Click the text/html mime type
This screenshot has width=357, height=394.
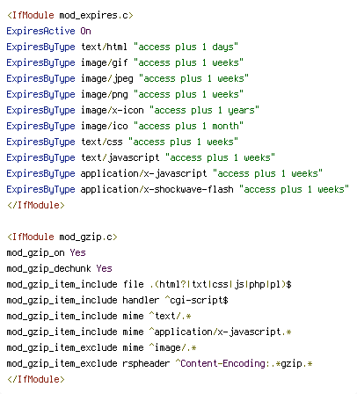pos(104,47)
